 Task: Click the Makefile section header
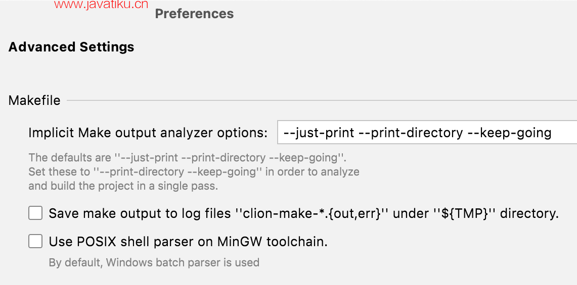[x=34, y=100]
